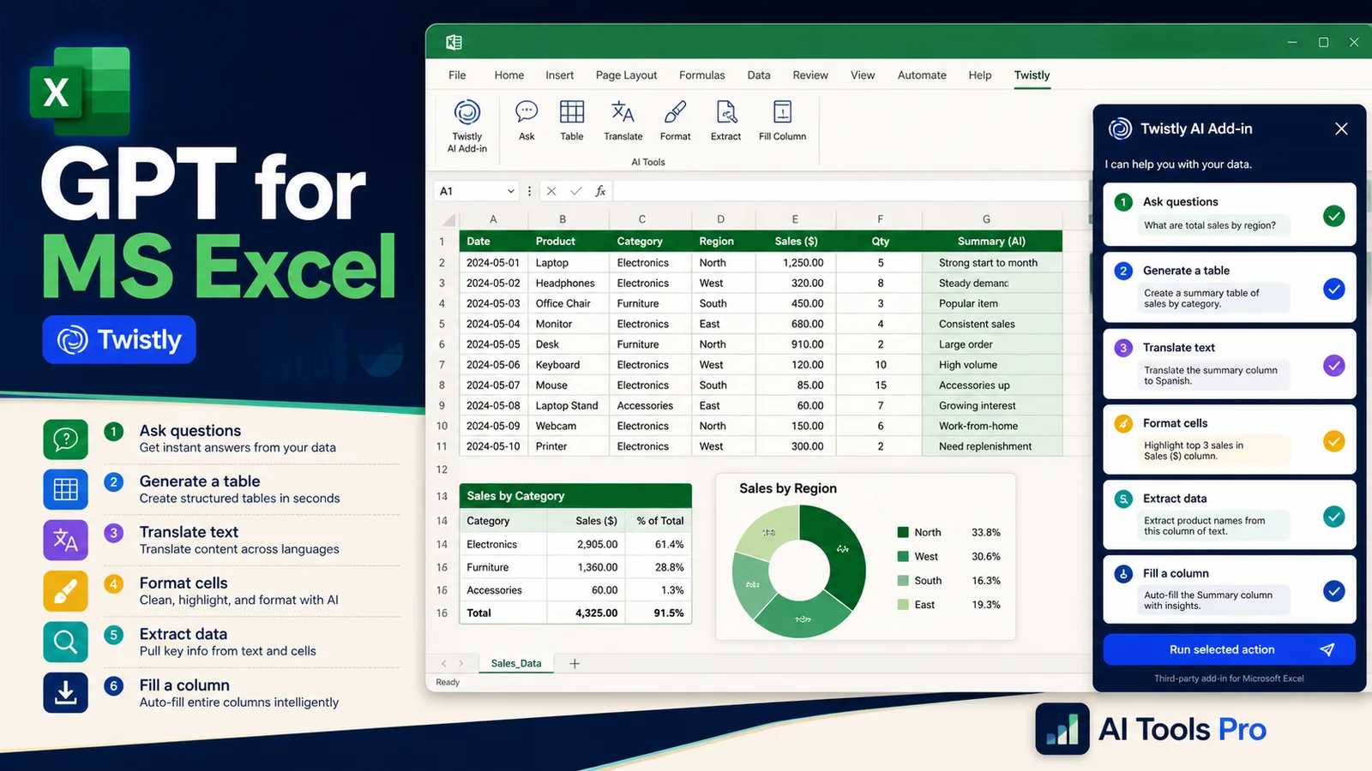Click Run selected action button
1372x771 pixels.
tap(1229, 649)
